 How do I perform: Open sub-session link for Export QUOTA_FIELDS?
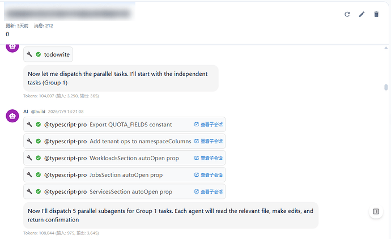(x=209, y=125)
